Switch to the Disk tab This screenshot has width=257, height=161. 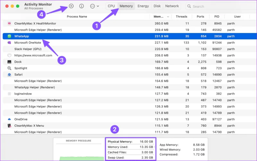coord(157,6)
